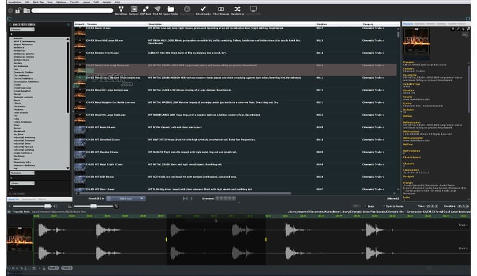Sort by the Description column header
This screenshot has width=477, height=276.
pos(232,24)
